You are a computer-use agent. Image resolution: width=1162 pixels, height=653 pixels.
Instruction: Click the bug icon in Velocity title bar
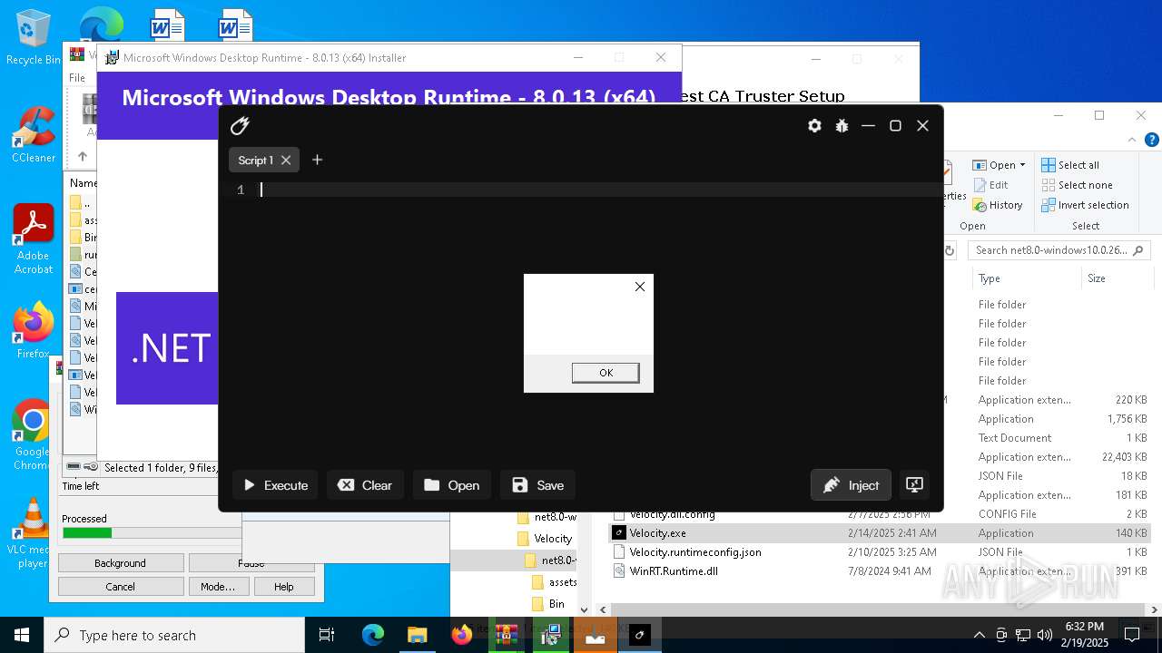[x=842, y=126]
